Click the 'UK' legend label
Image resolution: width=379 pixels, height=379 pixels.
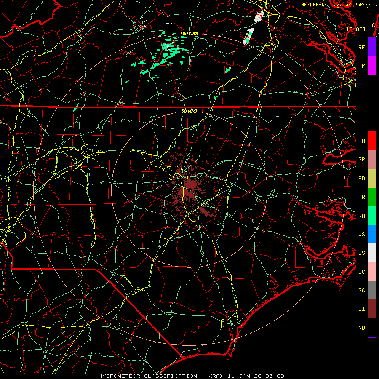click(x=361, y=66)
